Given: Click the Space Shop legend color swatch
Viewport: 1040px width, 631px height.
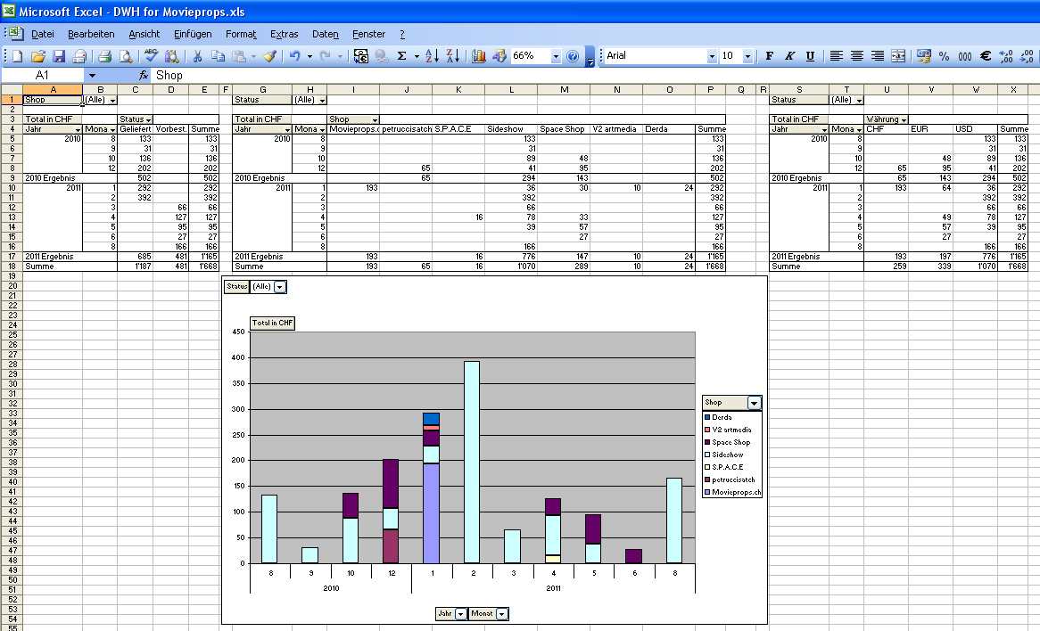Looking at the screenshot, I should 707,442.
